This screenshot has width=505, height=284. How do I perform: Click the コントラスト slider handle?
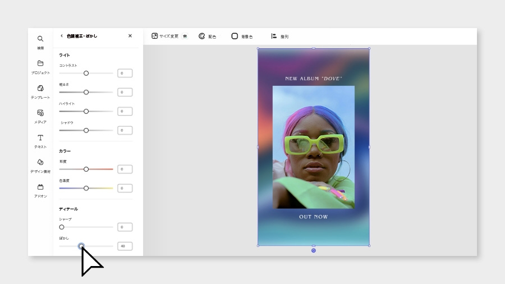pos(86,73)
